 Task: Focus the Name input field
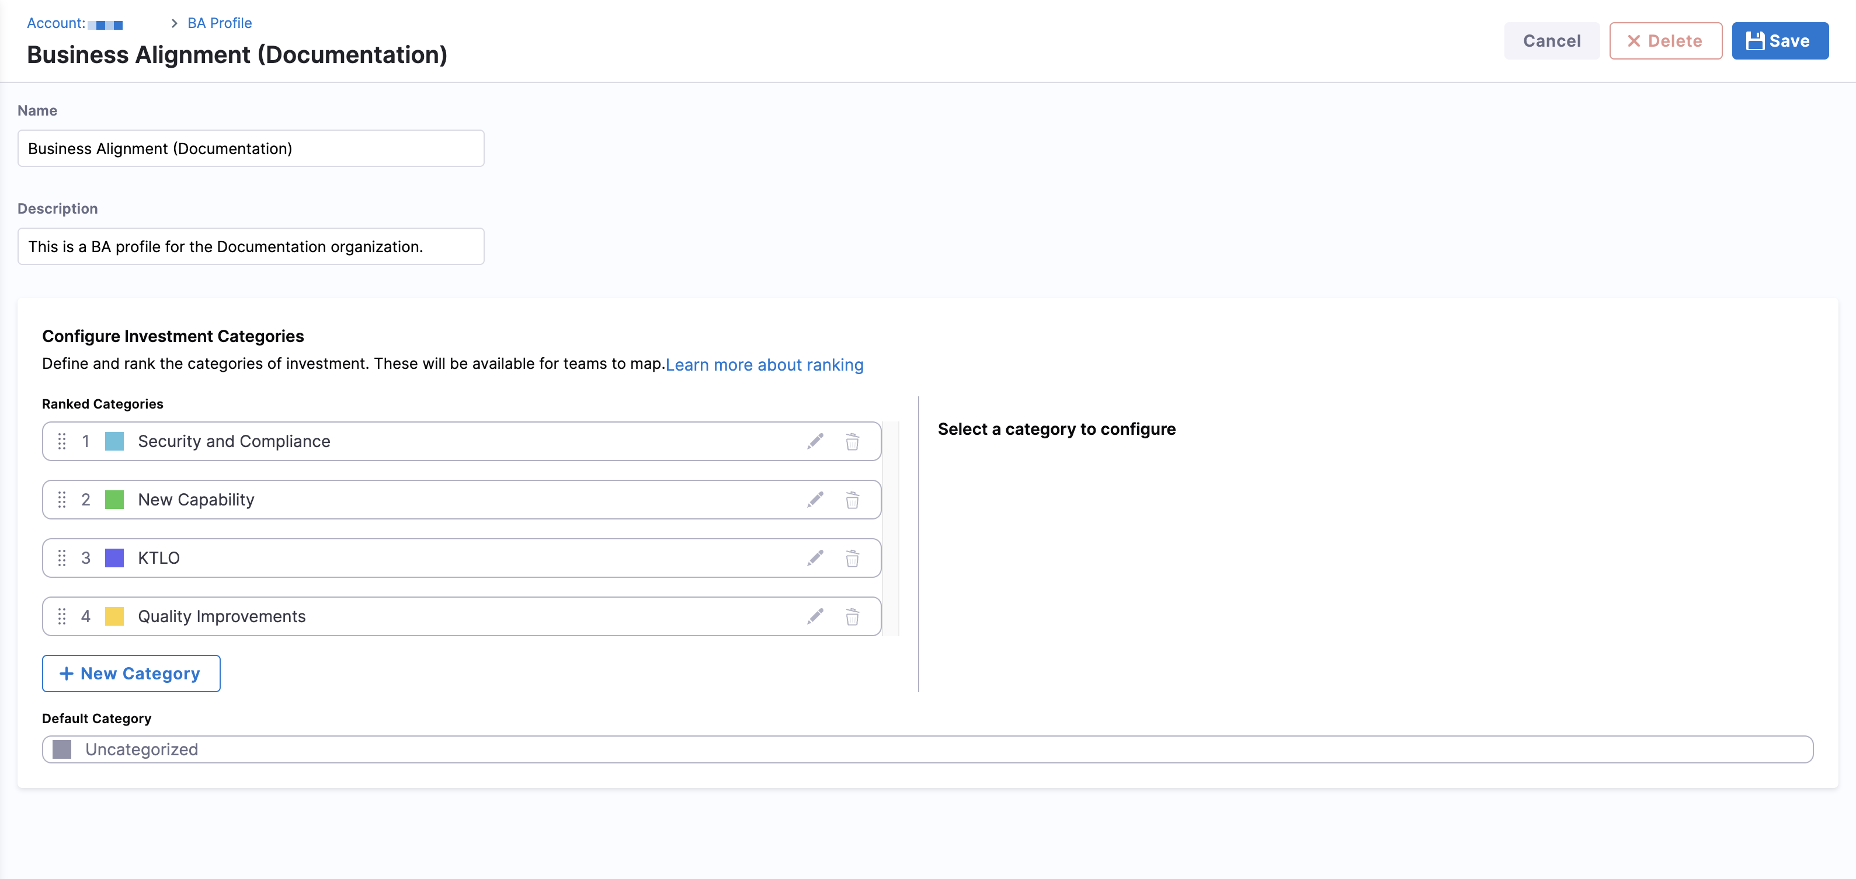251,148
